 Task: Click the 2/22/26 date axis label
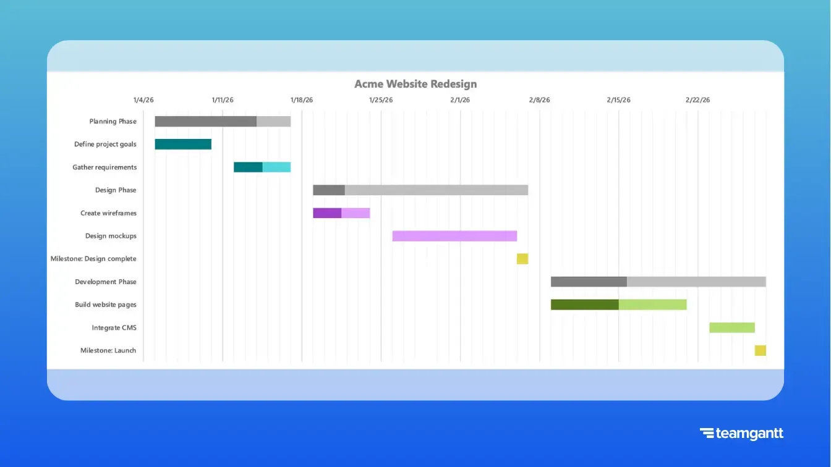[x=697, y=100]
